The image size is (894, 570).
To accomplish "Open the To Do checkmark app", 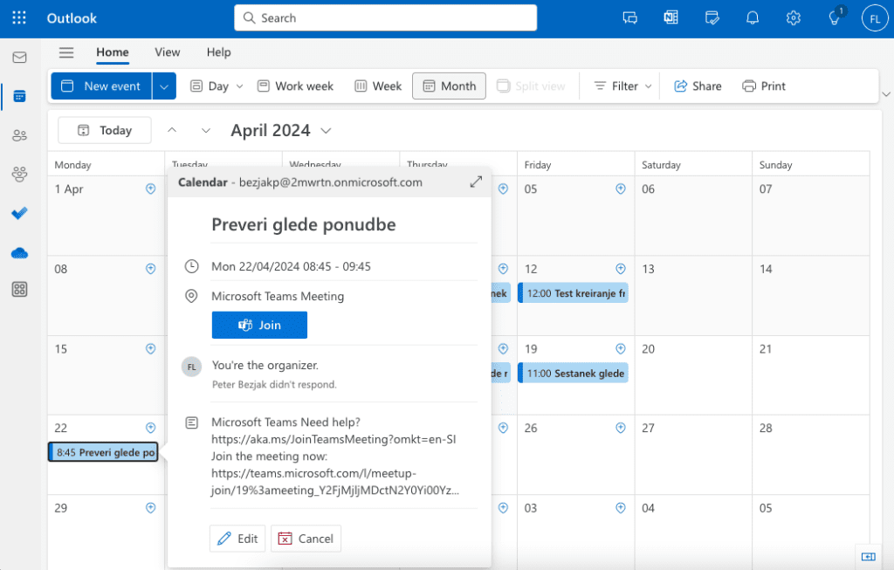I will coord(19,213).
